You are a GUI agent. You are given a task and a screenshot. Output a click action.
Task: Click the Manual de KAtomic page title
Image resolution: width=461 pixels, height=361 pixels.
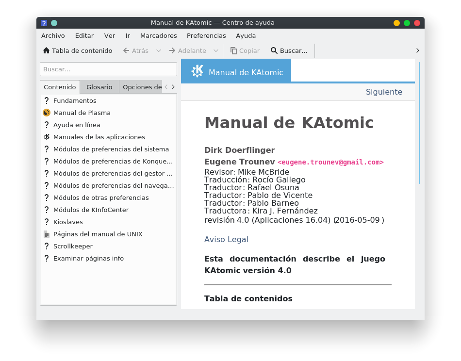tap(289, 123)
